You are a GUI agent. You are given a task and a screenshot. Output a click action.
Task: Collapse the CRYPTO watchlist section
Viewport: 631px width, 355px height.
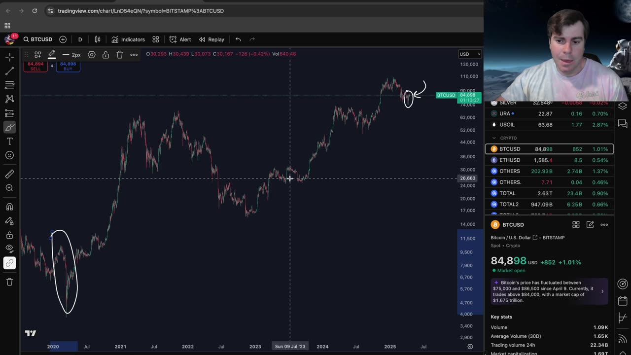tap(494, 138)
